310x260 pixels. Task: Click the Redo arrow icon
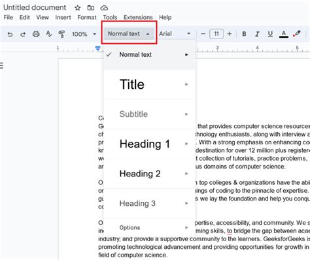pyautogui.click(x=23, y=34)
